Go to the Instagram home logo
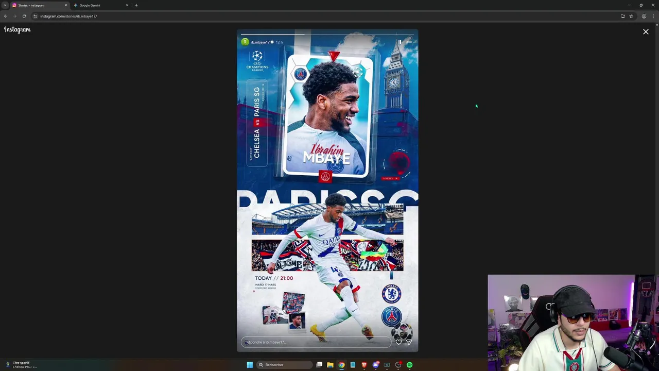 coord(18,30)
